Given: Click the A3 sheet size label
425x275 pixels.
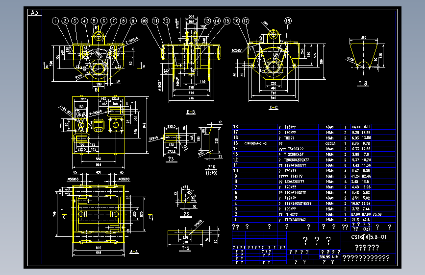Looking at the screenshot, I should click(x=35, y=12).
